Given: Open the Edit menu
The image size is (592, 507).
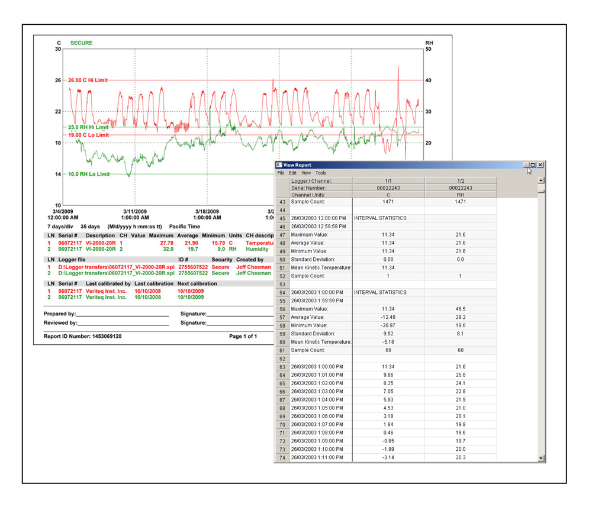Looking at the screenshot, I should pos(293,173).
